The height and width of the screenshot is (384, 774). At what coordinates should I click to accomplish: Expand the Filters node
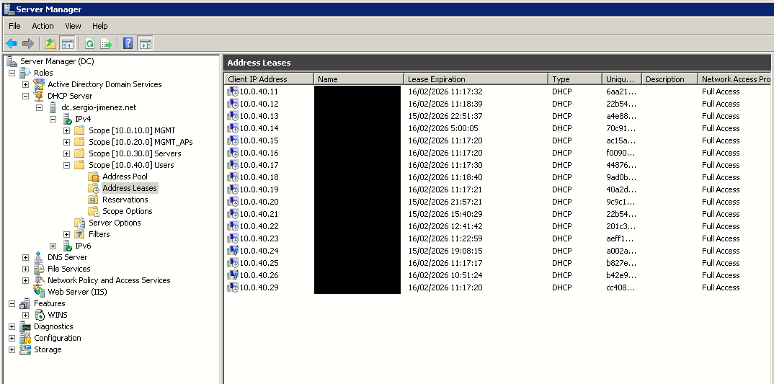coord(66,234)
